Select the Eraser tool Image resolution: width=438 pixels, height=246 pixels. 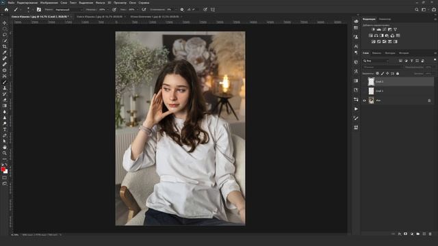tap(5, 100)
